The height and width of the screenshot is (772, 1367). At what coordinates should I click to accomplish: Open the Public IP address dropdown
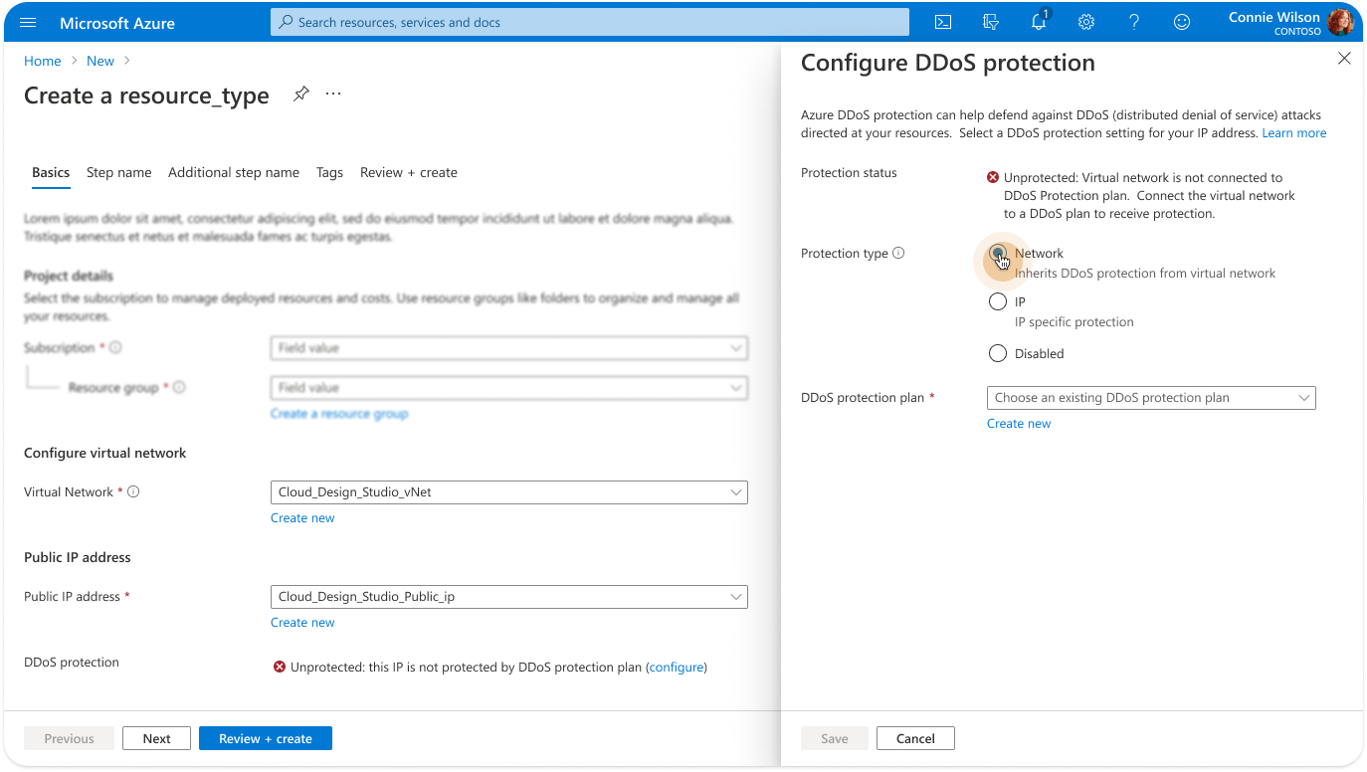click(x=509, y=597)
